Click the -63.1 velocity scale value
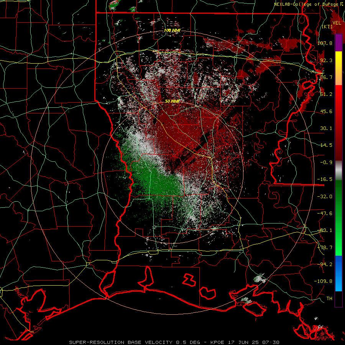Viewport: 345px width, 345px height. 325,230
